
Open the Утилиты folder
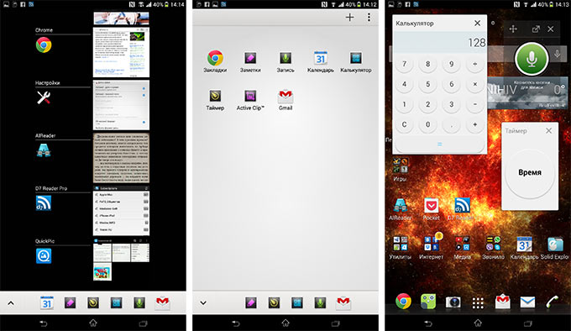click(401, 248)
